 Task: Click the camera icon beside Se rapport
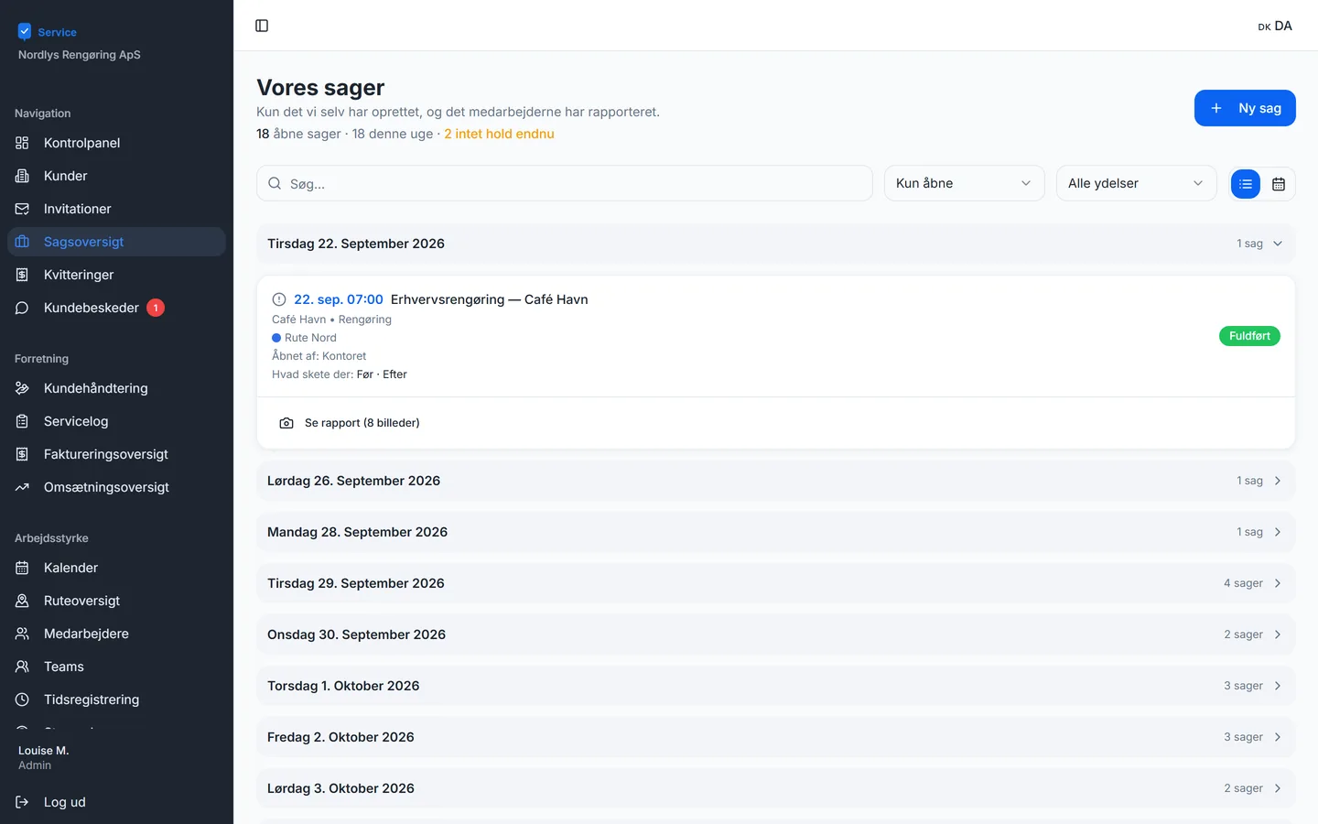[x=286, y=423]
